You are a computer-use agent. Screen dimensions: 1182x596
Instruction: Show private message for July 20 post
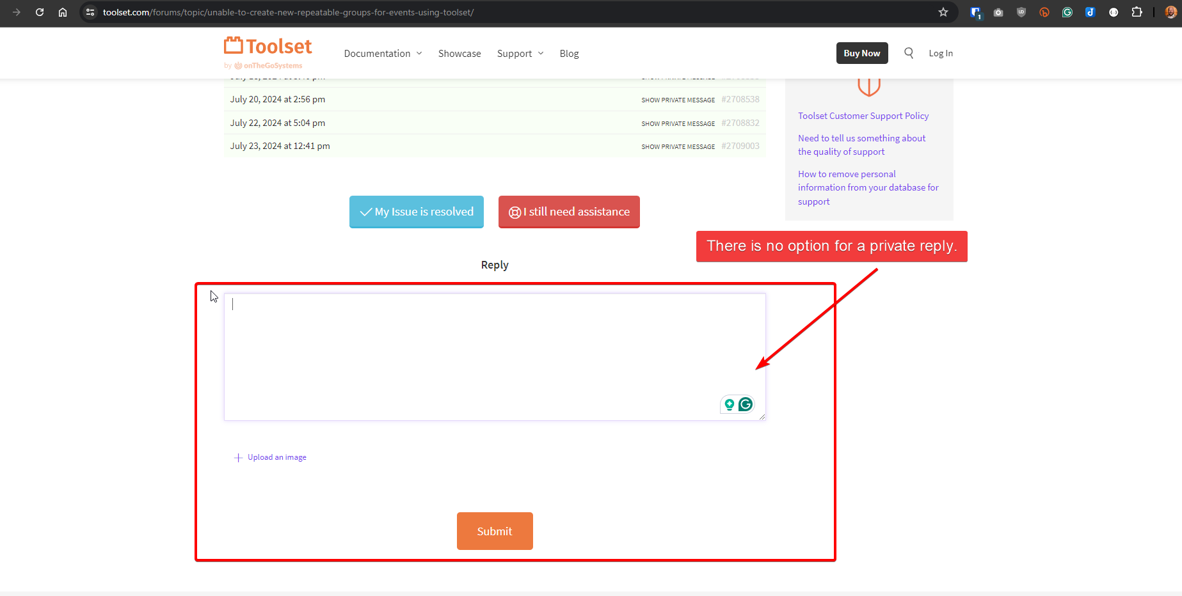678,100
